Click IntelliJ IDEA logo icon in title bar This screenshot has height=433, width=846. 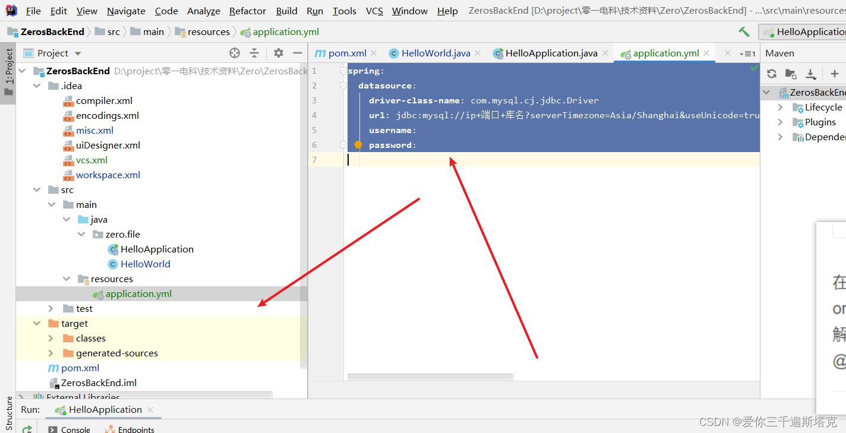pos(11,10)
